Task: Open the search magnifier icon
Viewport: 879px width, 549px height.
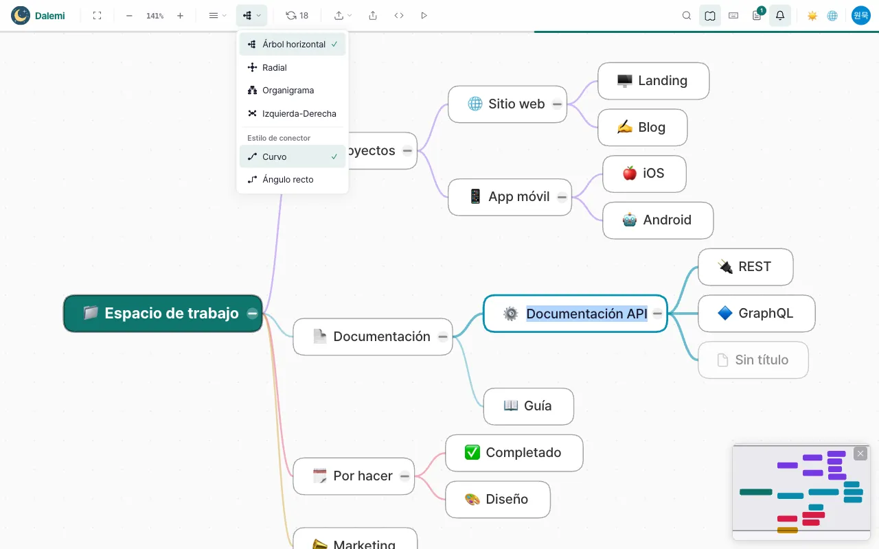Action: 687,15
